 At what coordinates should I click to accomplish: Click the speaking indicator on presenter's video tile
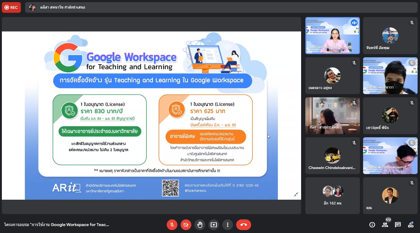(354, 23)
